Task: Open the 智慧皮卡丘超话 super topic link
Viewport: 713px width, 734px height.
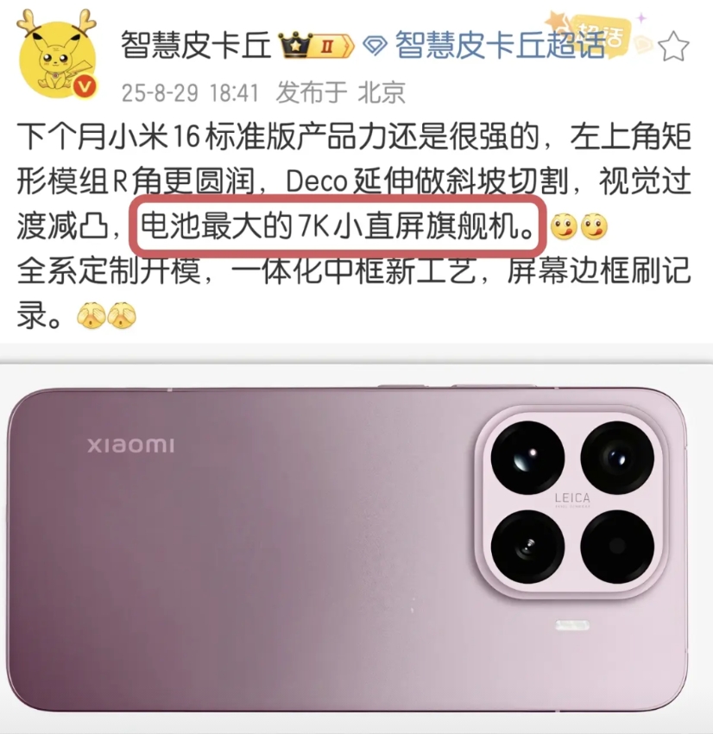Action: [x=500, y=46]
